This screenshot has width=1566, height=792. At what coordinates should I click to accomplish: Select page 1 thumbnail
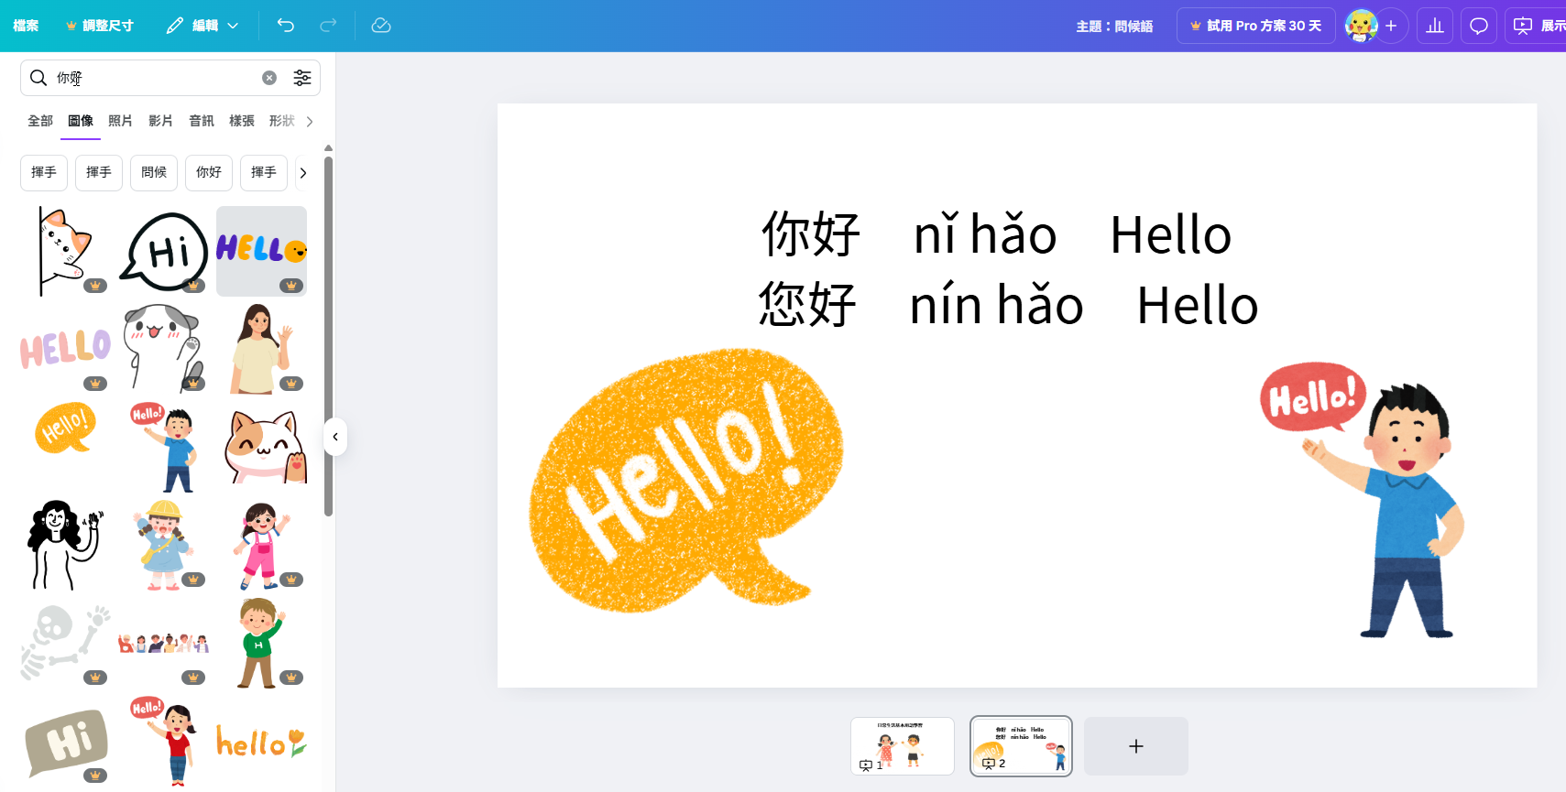tap(903, 746)
